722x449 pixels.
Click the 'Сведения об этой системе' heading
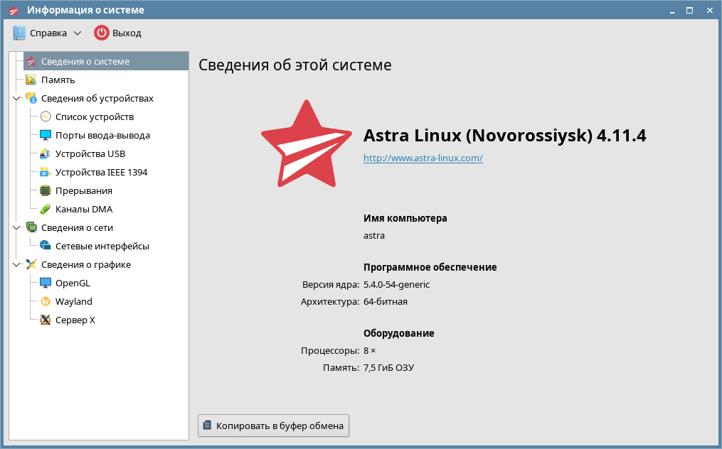[295, 65]
